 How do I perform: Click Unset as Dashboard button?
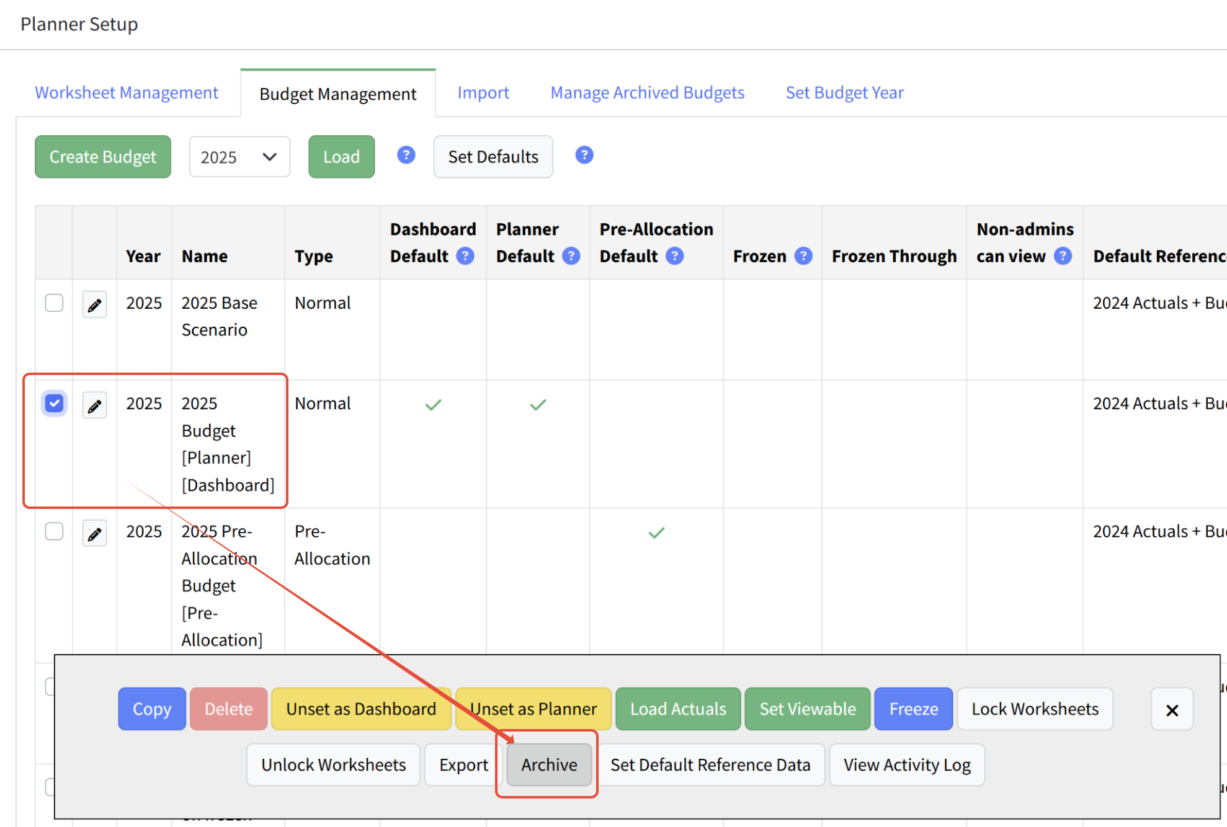(x=361, y=709)
